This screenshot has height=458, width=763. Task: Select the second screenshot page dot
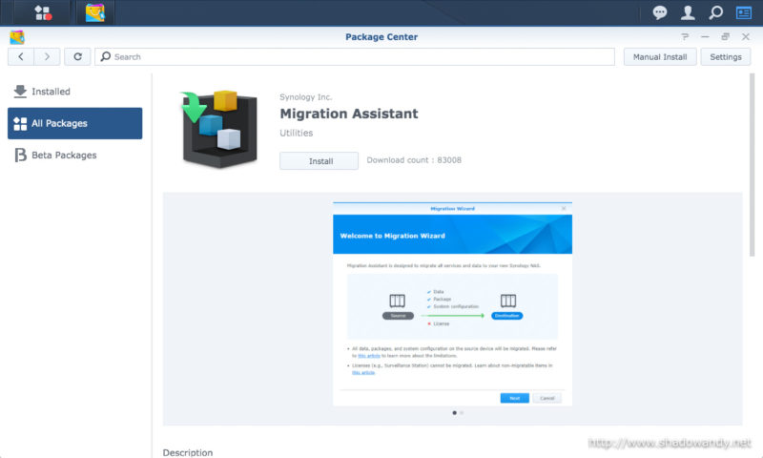pyautogui.click(x=462, y=413)
